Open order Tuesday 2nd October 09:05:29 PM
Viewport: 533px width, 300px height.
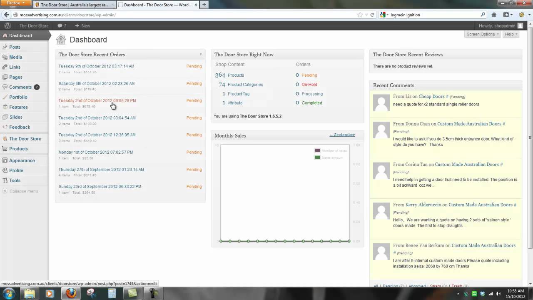coord(97,100)
